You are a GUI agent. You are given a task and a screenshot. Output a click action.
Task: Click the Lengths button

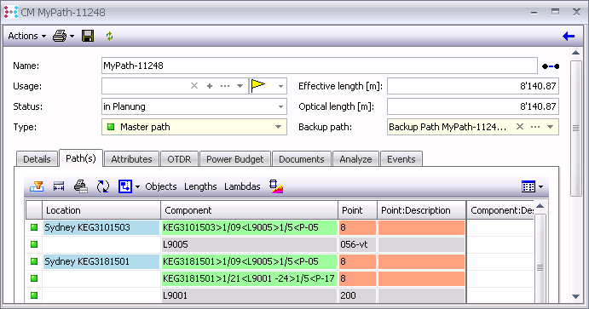(x=200, y=186)
